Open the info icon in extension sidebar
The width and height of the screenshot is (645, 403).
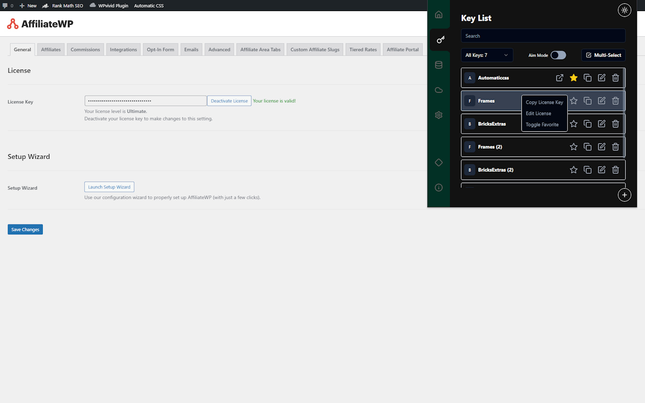(x=438, y=187)
